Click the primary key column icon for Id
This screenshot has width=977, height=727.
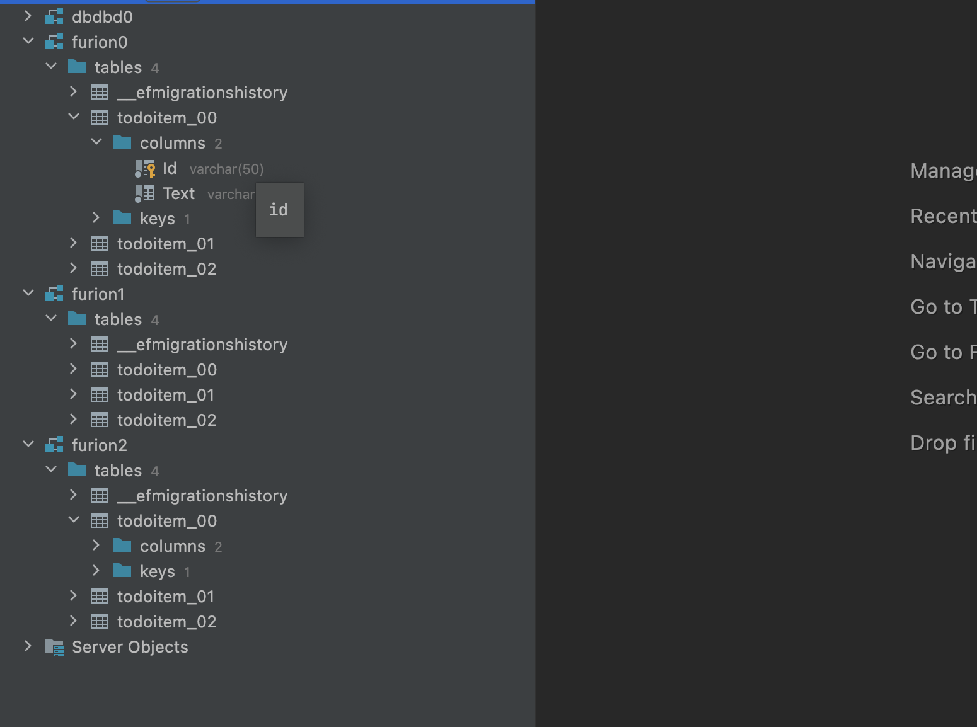tap(145, 168)
